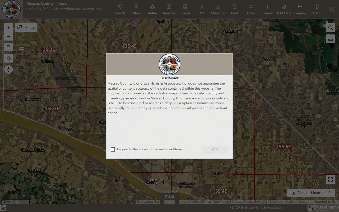
Task: Open the Elevation profile tool
Action: [x=218, y=10]
